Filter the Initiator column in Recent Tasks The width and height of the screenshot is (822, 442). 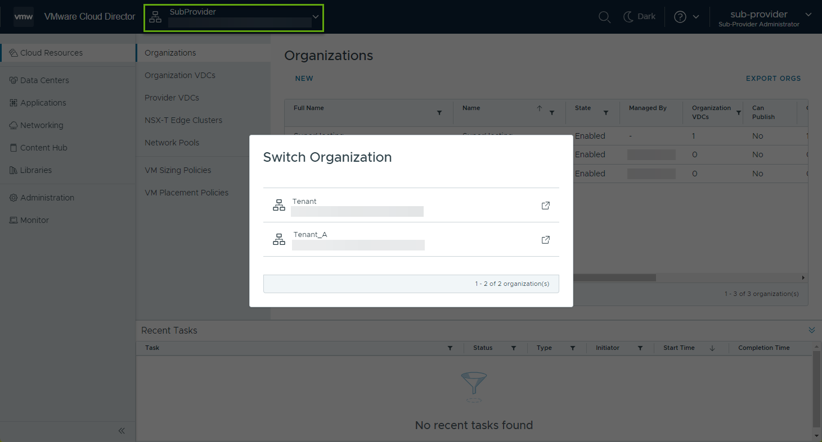pyautogui.click(x=640, y=348)
